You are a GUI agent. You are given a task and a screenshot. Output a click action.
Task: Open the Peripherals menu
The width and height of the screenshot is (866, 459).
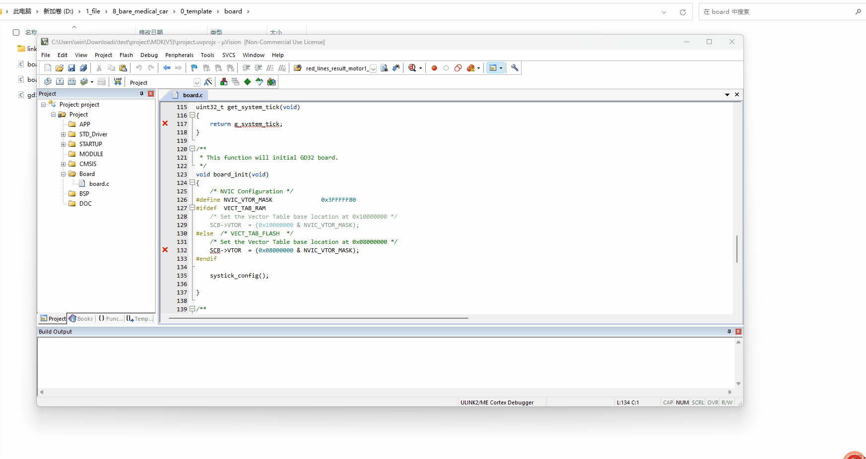click(x=179, y=55)
